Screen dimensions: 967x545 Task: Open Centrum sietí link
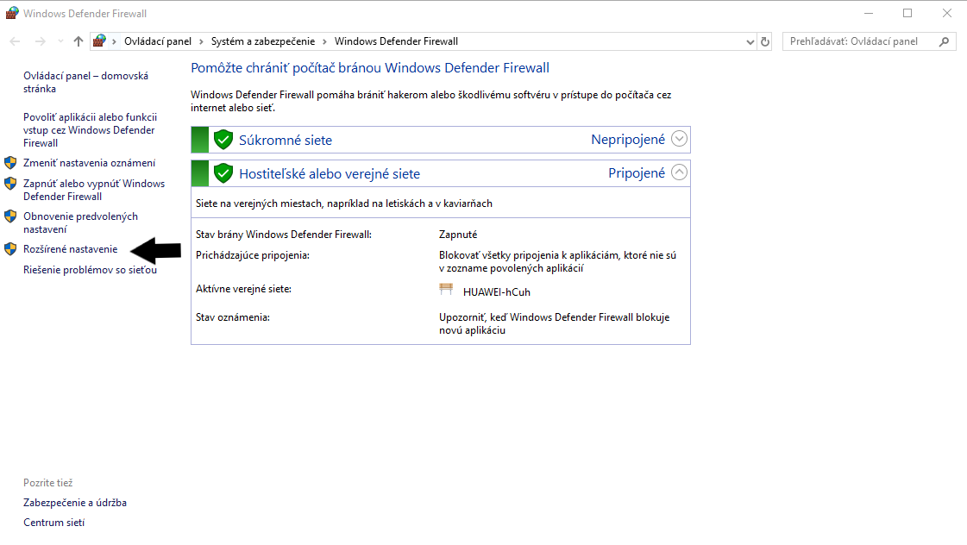53,523
